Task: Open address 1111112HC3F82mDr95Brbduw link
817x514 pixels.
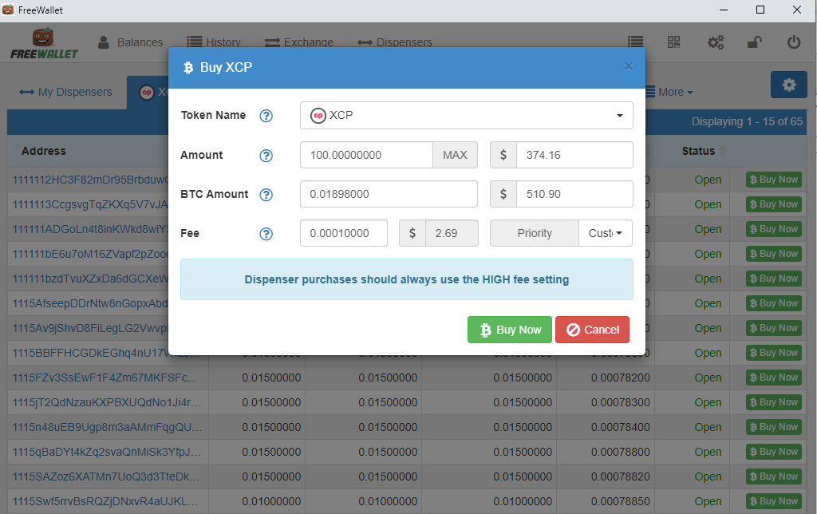Action: pos(91,180)
